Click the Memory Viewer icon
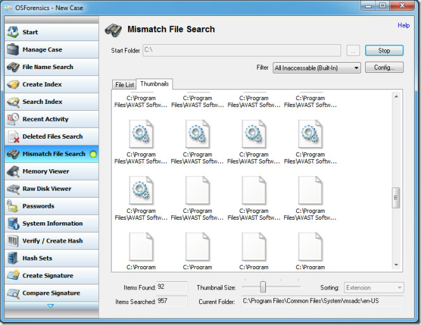 click(13, 171)
